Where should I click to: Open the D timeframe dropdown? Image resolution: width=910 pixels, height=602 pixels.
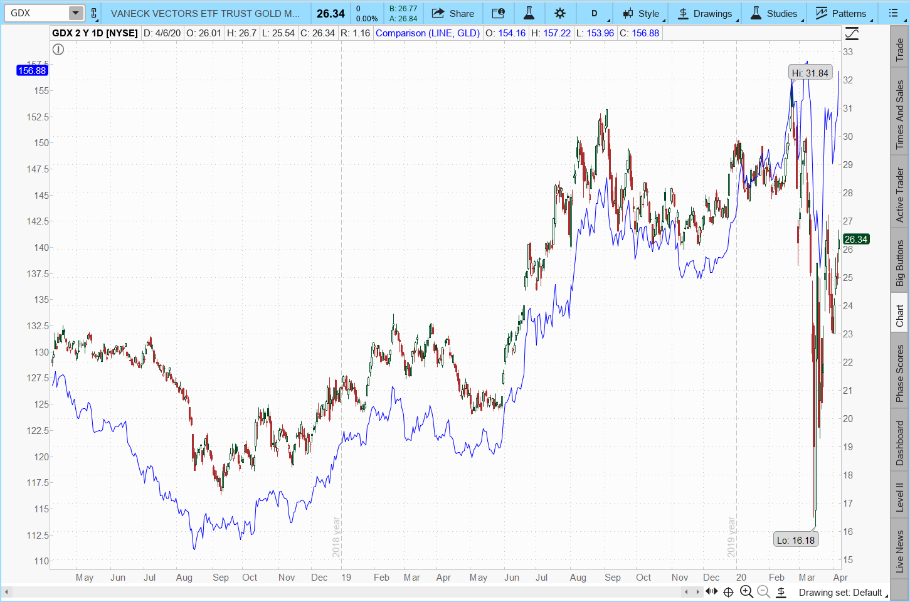[x=594, y=13]
